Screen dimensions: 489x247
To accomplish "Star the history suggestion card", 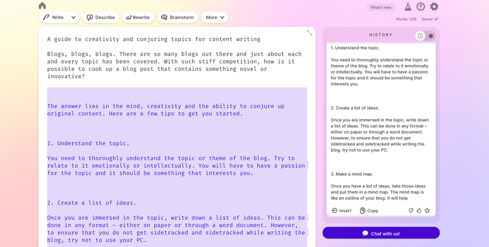I will click(x=427, y=211).
